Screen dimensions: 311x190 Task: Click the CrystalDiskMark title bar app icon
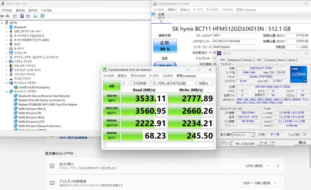click(105, 70)
